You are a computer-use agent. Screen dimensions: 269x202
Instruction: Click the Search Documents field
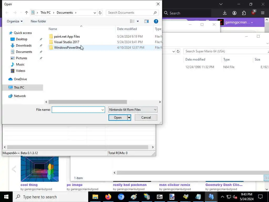tap(130, 13)
